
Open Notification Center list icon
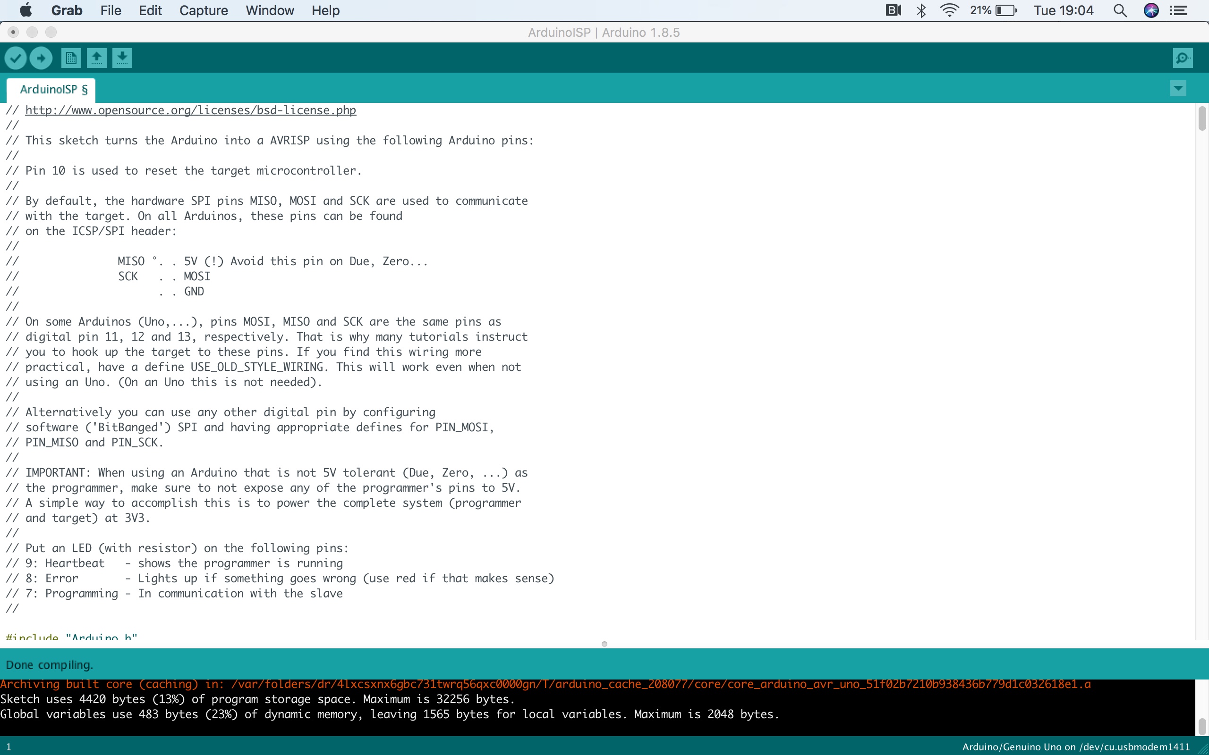pos(1179,10)
